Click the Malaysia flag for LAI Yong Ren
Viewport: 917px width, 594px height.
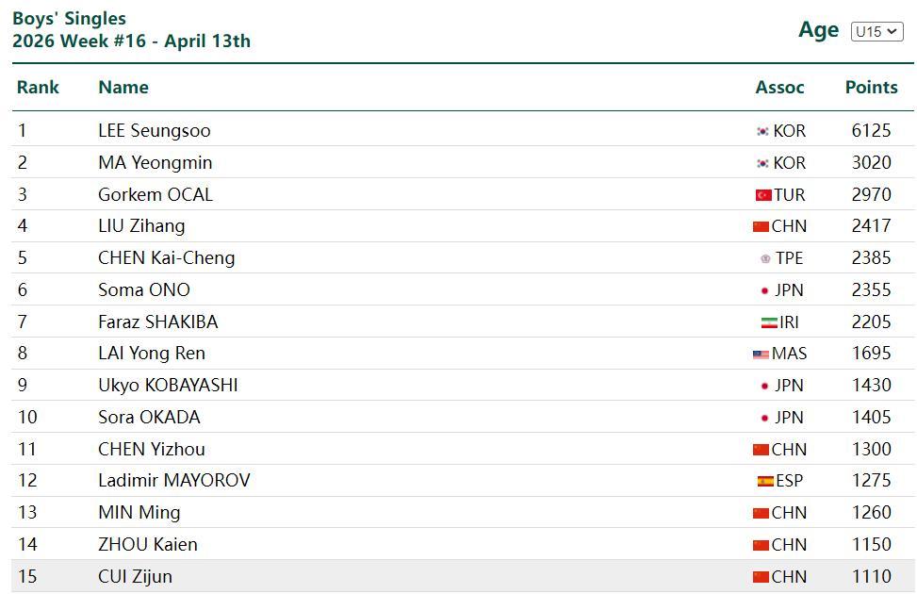tap(761, 355)
